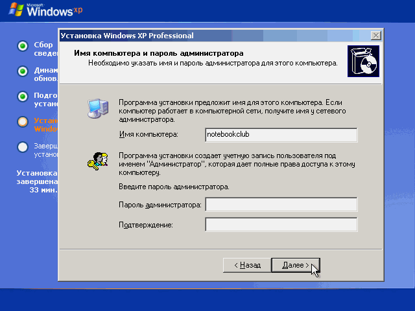Screen dimensions: 415x311
Task: Click the Подтверждение password field
Action: click(x=281, y=225)
